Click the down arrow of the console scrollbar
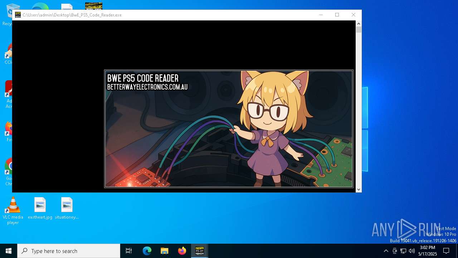Screen dimensions: 458x258 [359, 190]
